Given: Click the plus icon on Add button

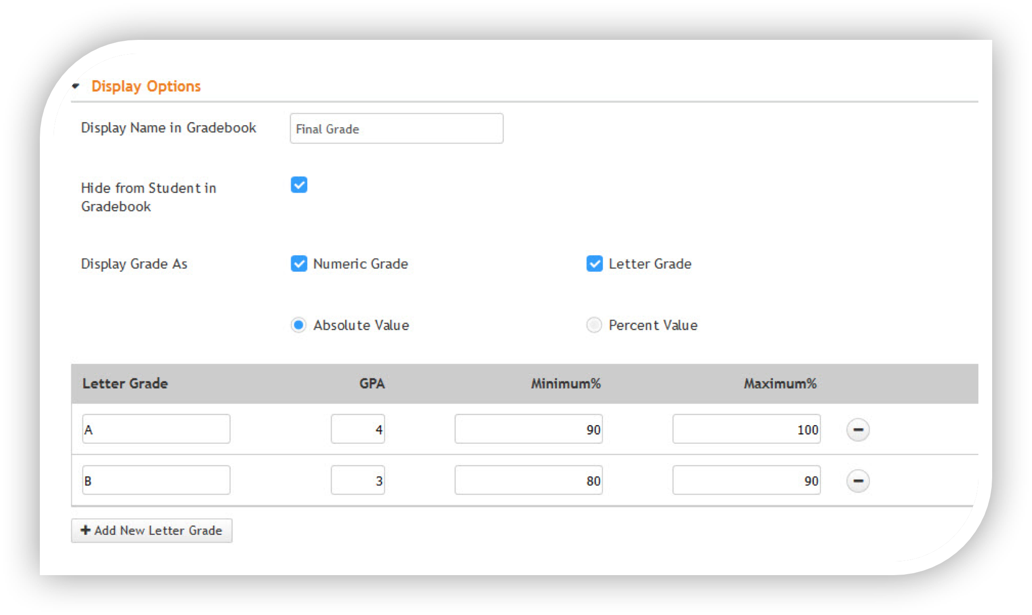Looking at the screenshot, I should click(86, 530).
